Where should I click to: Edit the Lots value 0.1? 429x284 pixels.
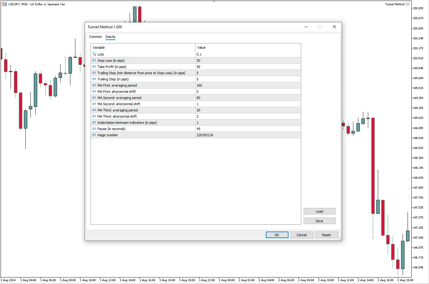[248, 54]
